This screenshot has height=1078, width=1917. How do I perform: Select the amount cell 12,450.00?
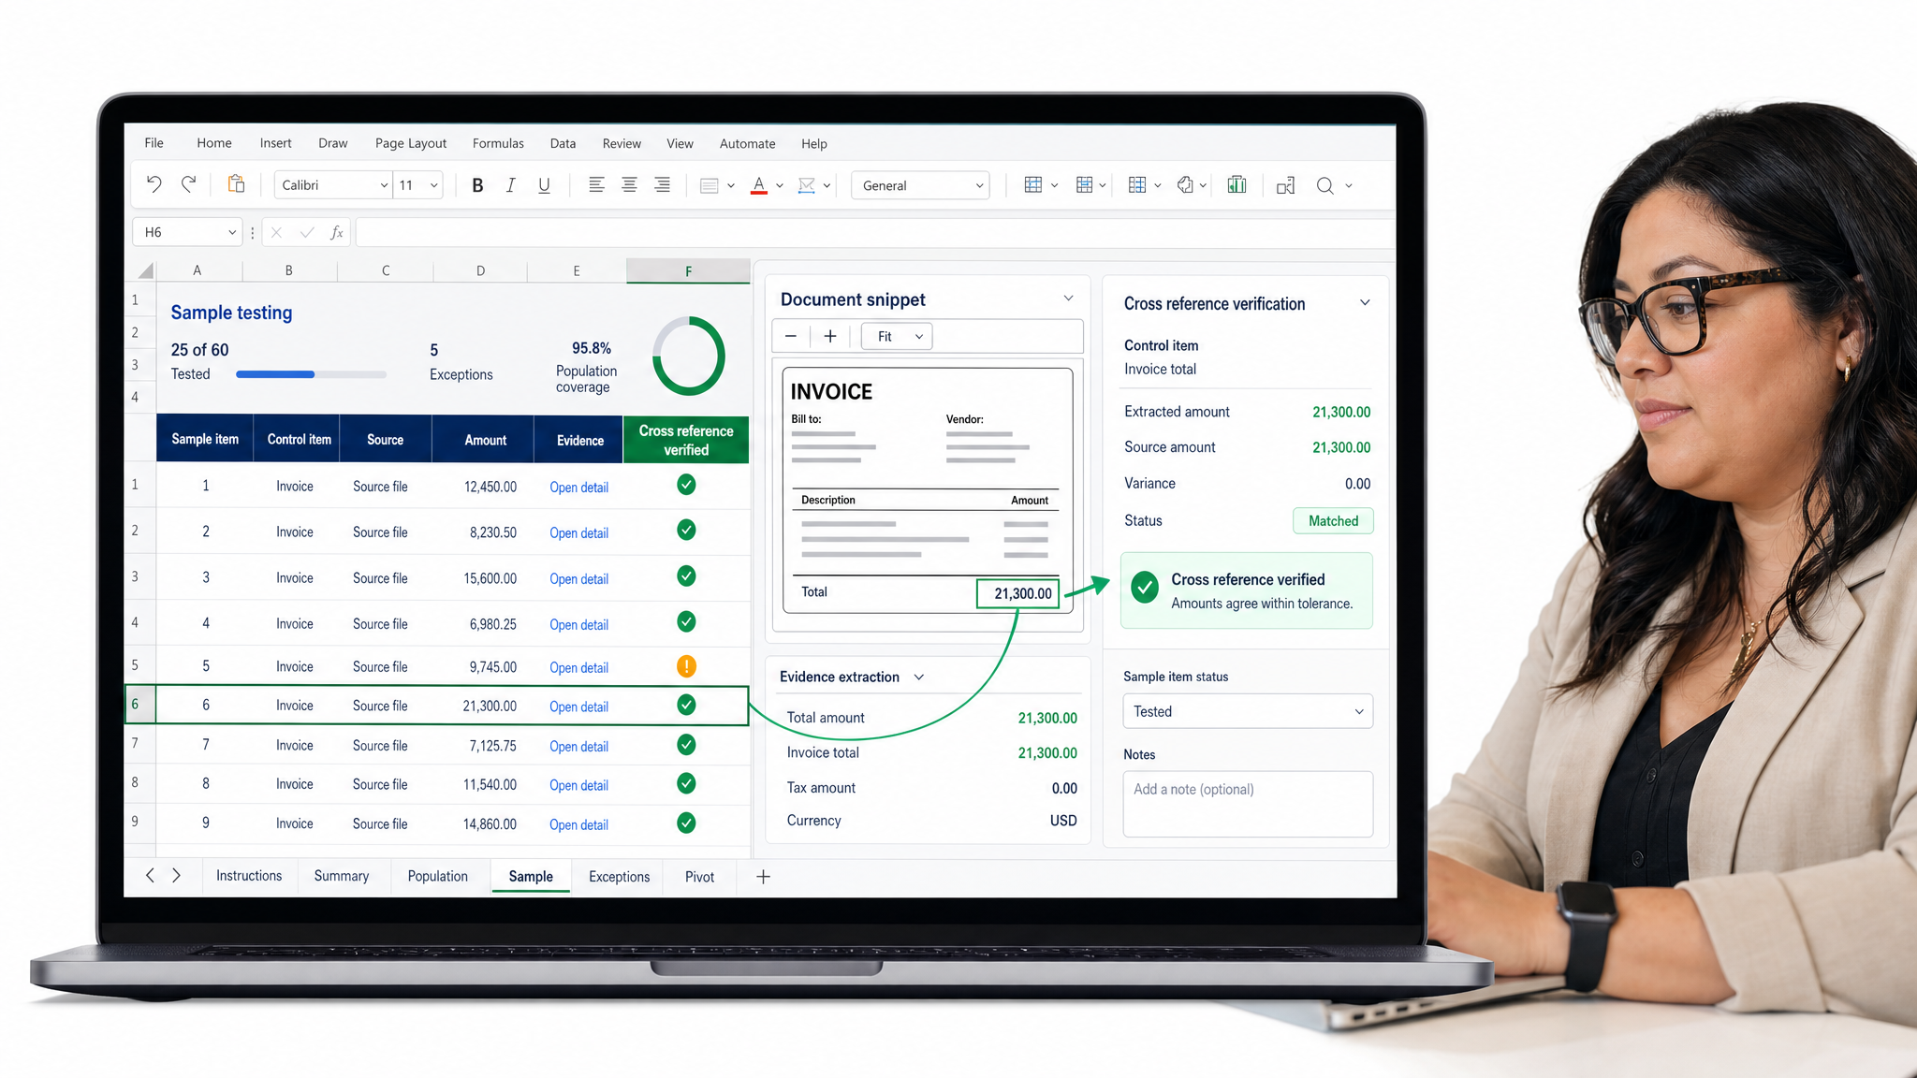[x=490, y=487]
